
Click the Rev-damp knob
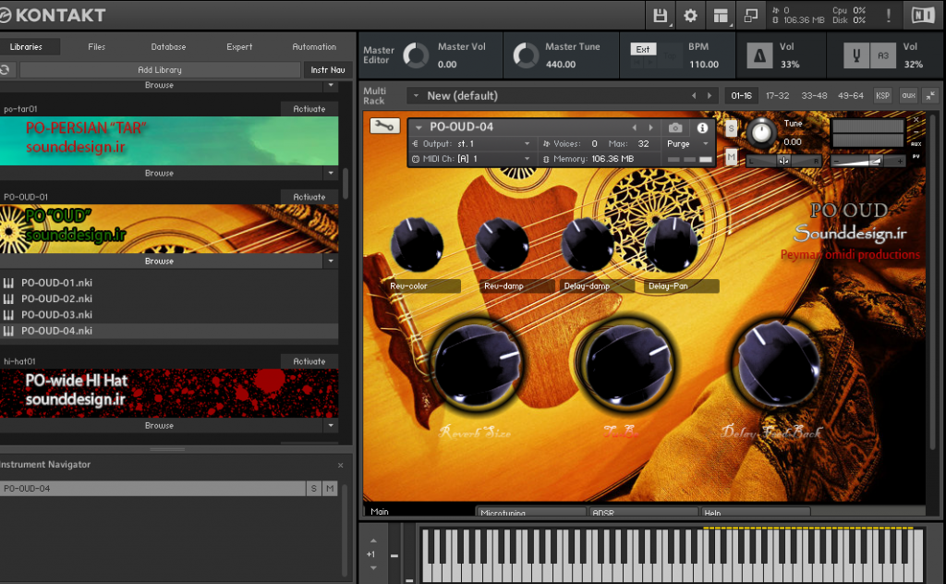coord(502,244)
